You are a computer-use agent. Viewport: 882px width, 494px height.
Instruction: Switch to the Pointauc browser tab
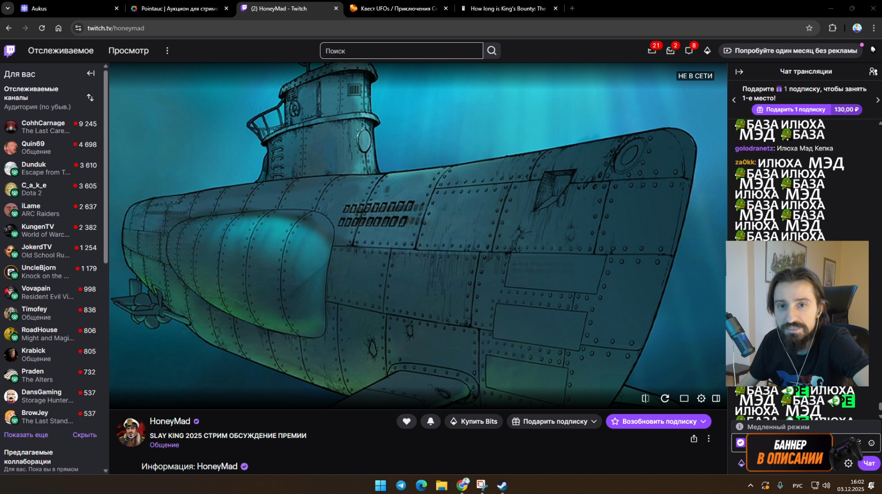(179, 8)
